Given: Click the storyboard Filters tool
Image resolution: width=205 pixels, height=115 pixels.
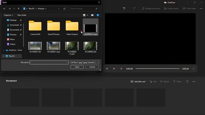Looking at the screenshot, I should [x=177, y=82].
